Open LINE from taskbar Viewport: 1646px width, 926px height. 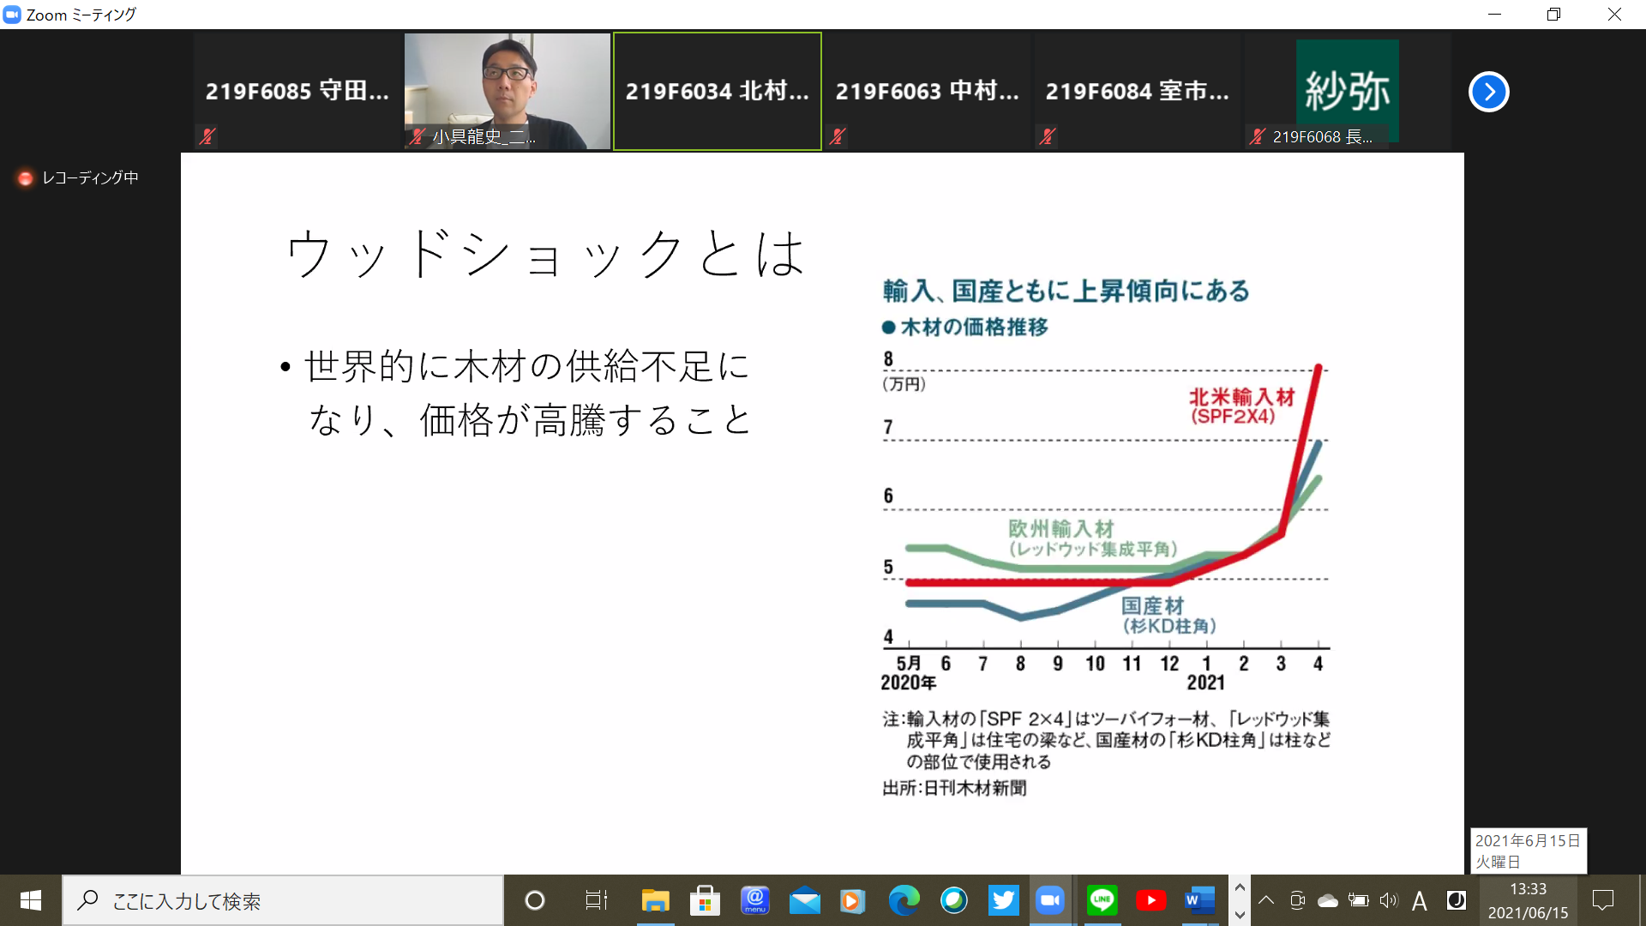click(x=1102, y=900)
